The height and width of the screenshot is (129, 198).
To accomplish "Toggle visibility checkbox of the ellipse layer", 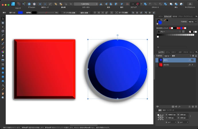I will (192, 60).
